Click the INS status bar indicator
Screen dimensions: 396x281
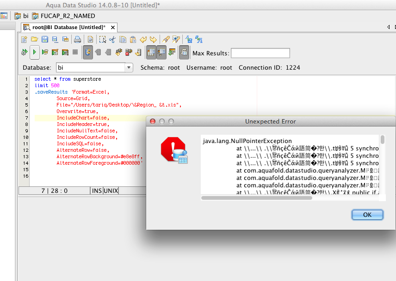(97, 191)
